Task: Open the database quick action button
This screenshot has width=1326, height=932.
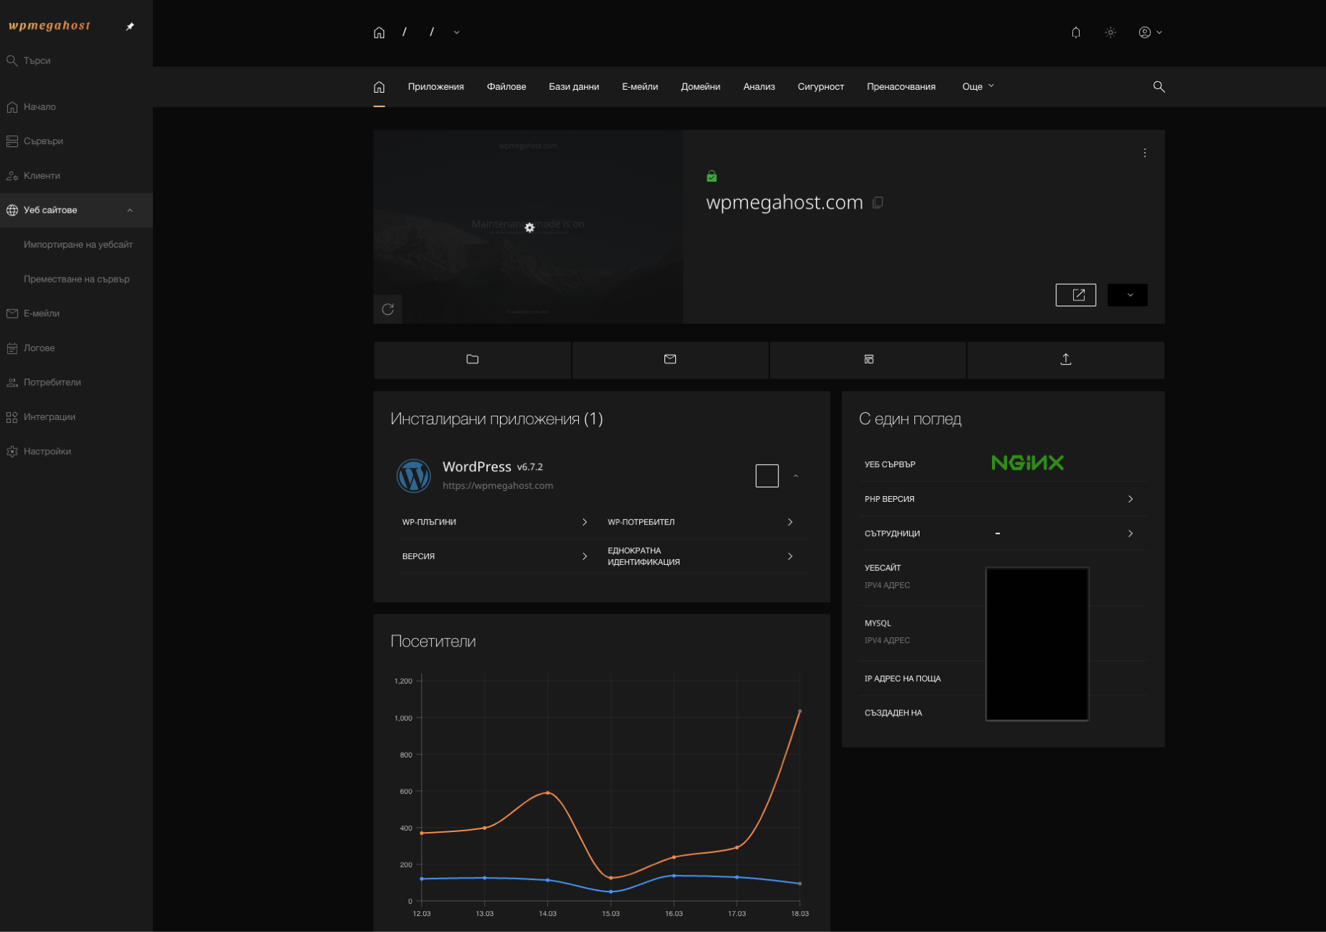Action: tap(868, 360)
